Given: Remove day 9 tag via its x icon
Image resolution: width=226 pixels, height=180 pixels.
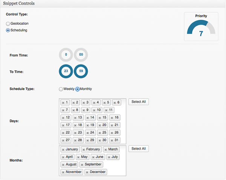Looking at the screenshot, I should coord(84,110).
